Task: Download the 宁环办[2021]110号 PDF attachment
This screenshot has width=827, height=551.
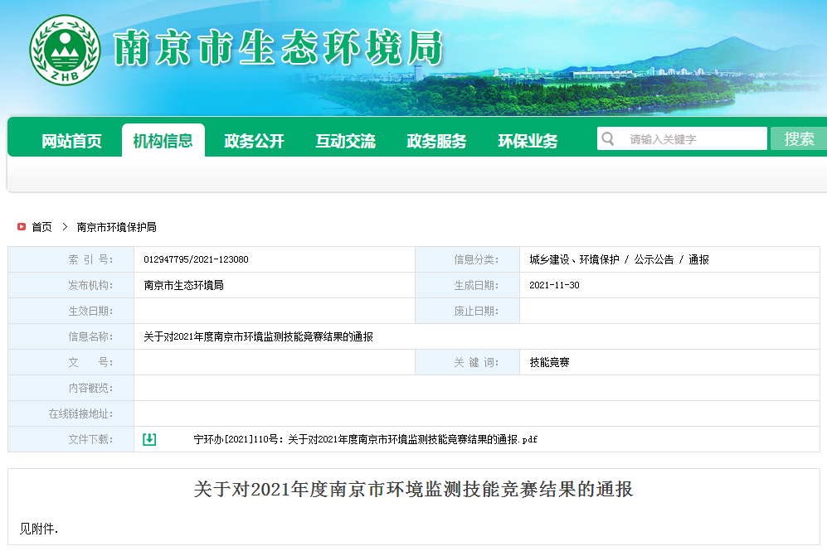Action: pos(365,439)
